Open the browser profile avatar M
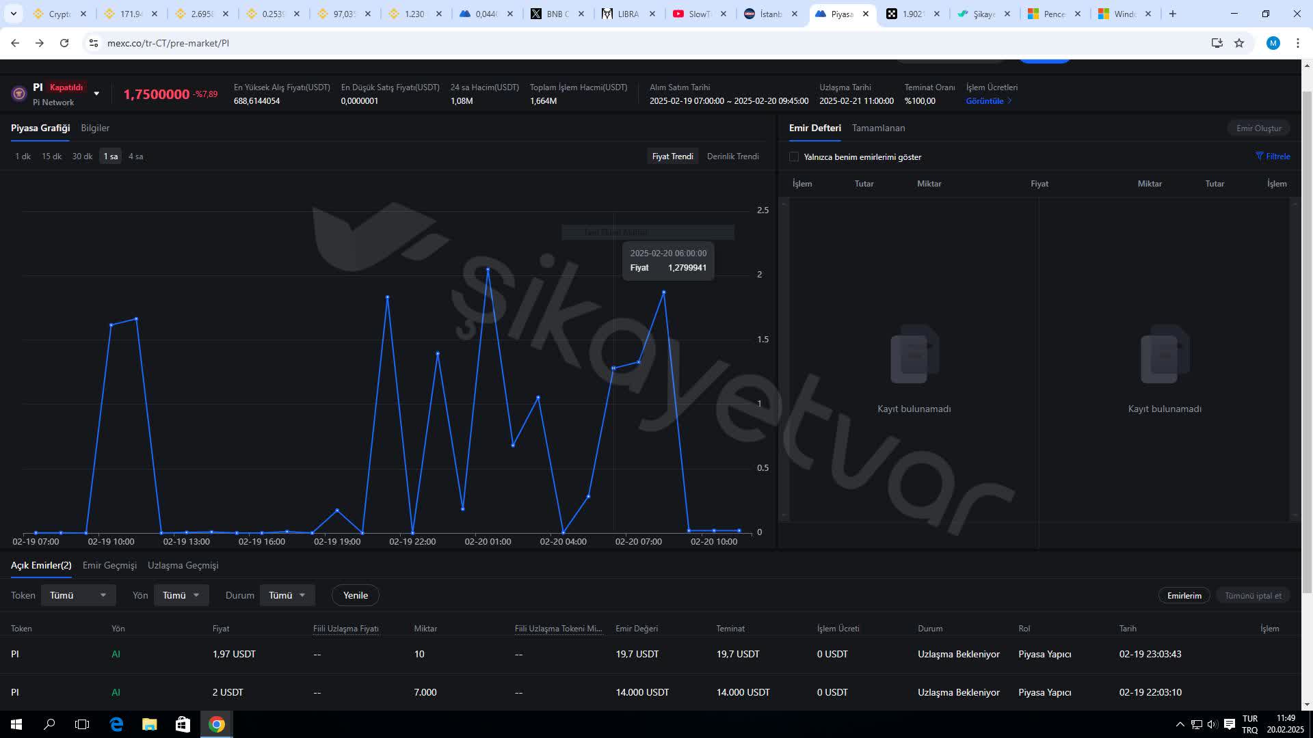This screenshot has width=1313, height=738. (x=1273, y=42)
